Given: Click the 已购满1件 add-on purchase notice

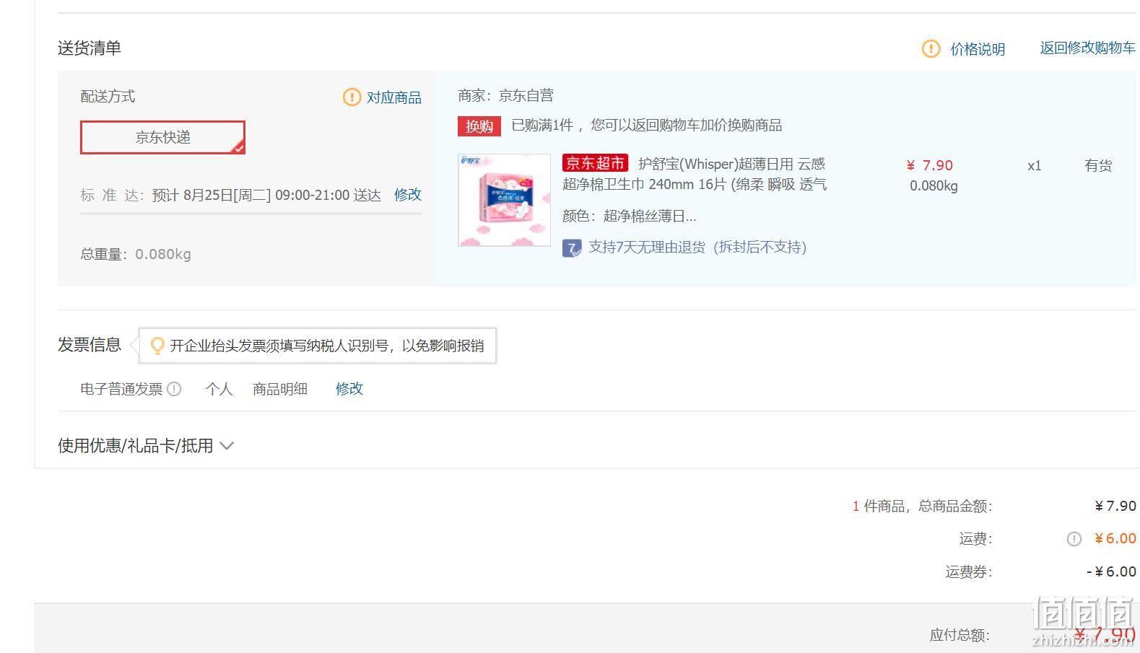Looking at the screenshot, I should click(x=647, y=126).
